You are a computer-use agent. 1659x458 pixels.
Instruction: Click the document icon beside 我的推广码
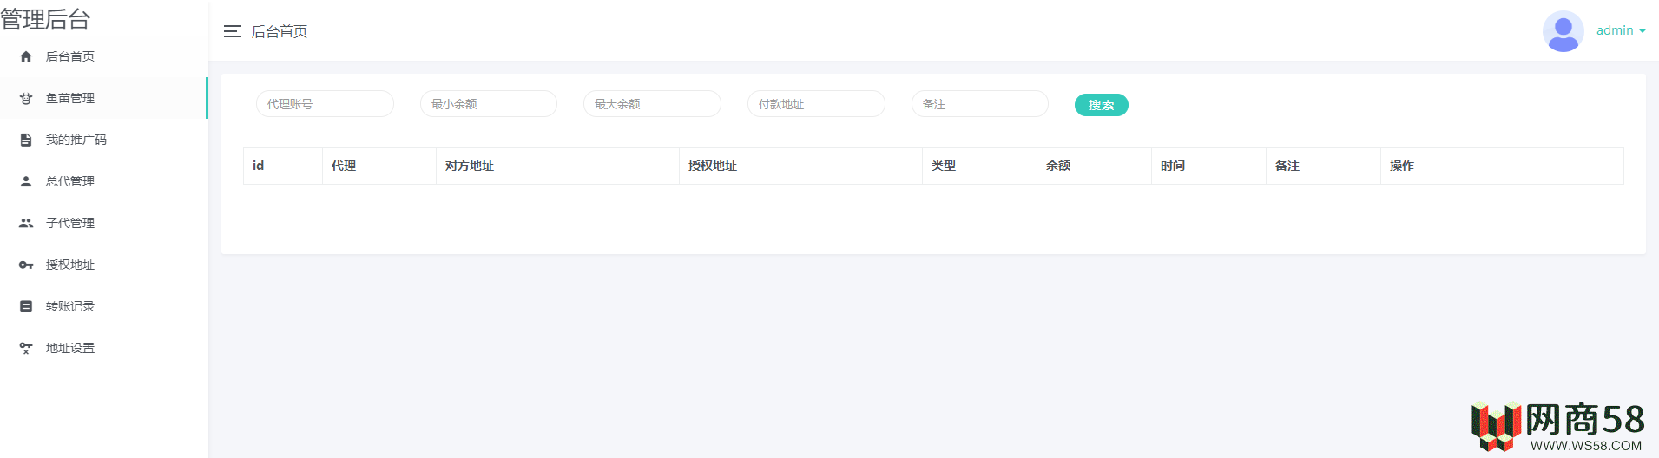point(26,140)
